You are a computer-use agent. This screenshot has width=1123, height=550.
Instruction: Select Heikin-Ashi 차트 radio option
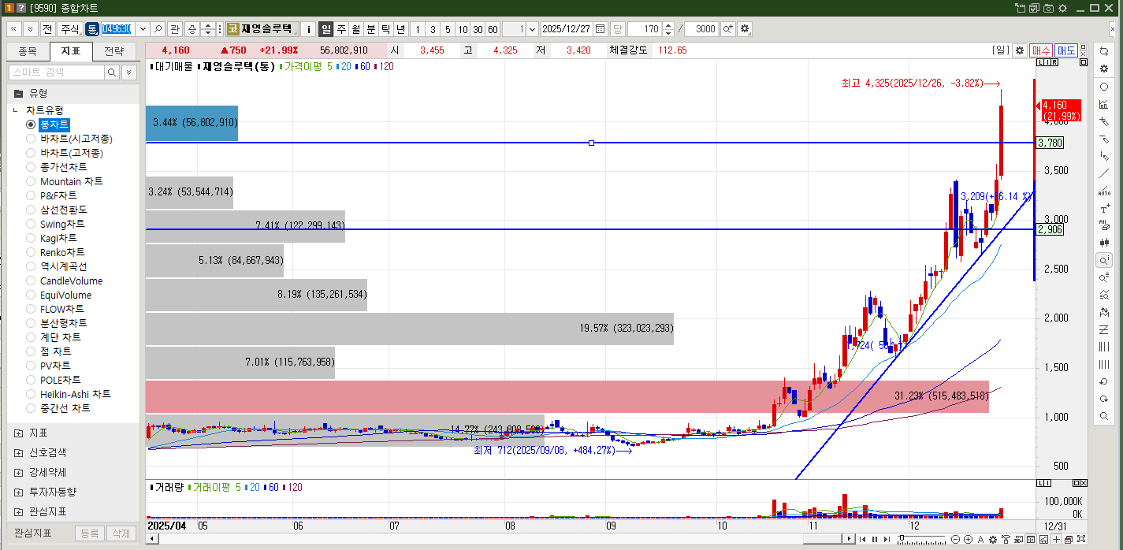(x=31, y=394)
